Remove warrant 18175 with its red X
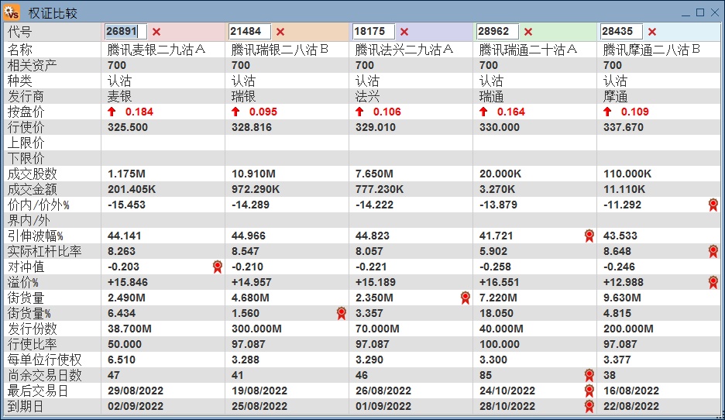Image resolution: width=725 pixels, height=420 pixels. [x=404, y=32]
